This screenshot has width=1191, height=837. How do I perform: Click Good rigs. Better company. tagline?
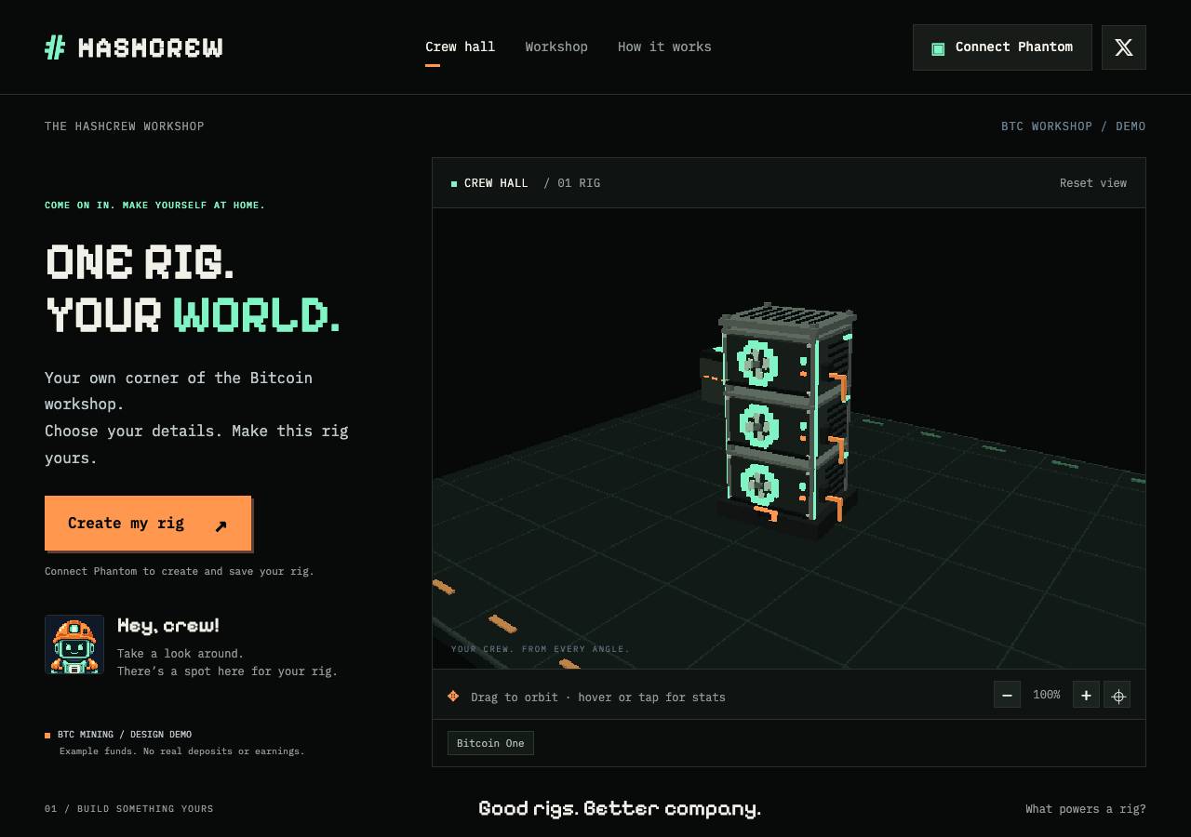tap(620, 808)
